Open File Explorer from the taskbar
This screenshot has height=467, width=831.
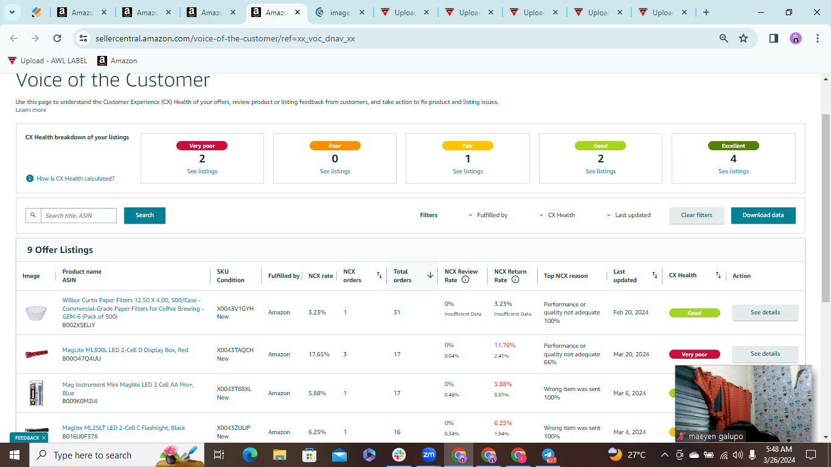279,455
